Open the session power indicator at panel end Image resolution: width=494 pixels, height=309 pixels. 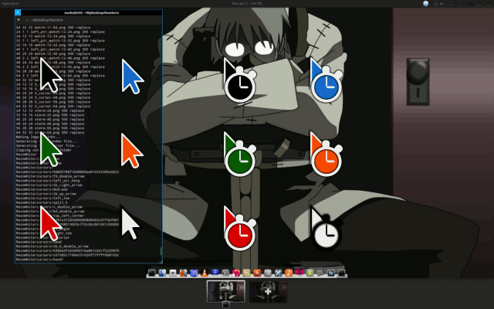pyautogui.click(x=489, y=3)
